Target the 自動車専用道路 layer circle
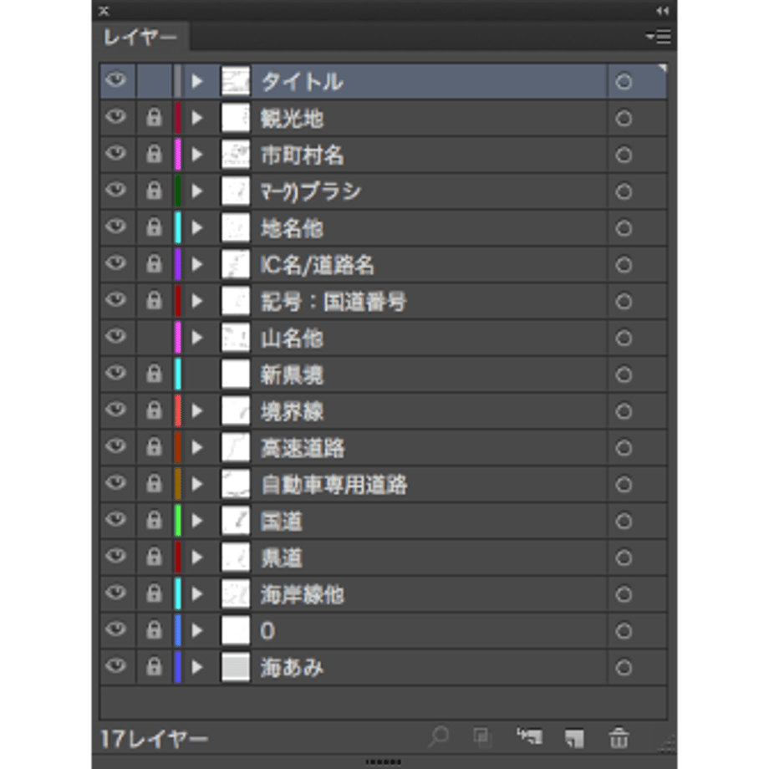The height and width of the screenshot is (769, 769). [x=624, y=485]
